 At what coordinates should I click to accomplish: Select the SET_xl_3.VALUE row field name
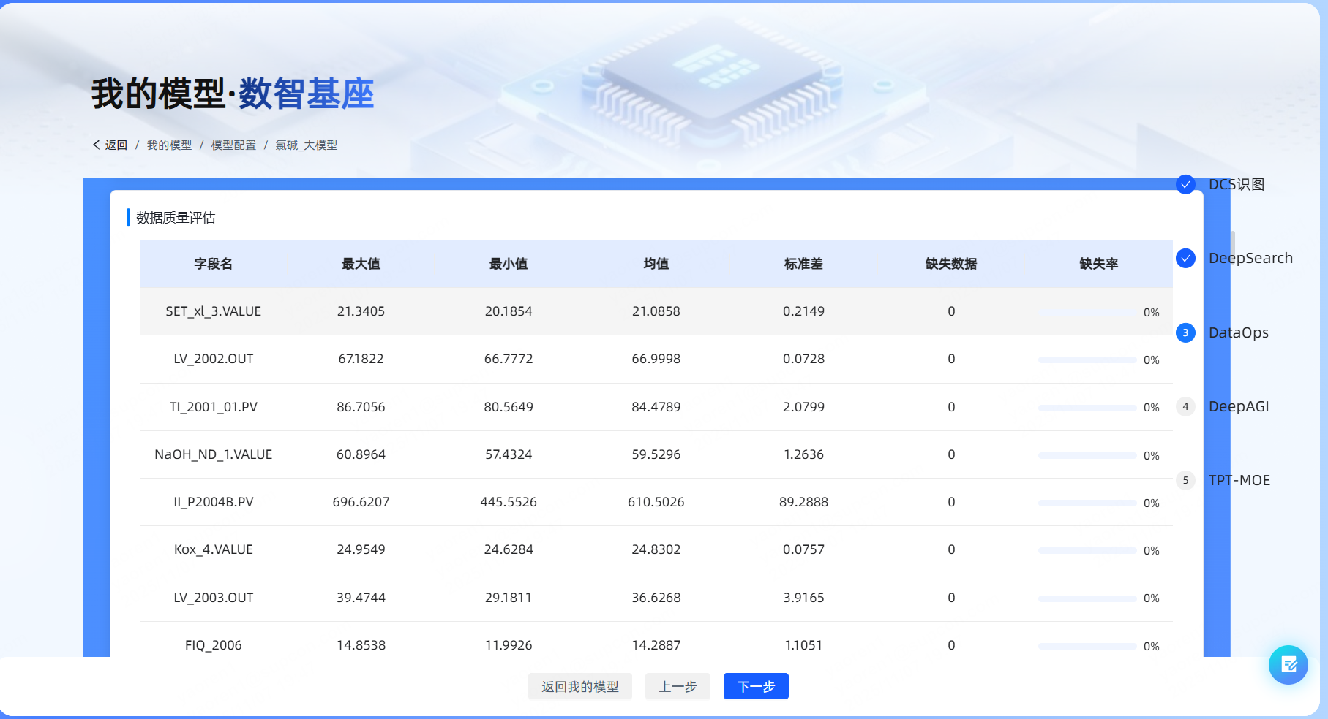tap(213, 311)
